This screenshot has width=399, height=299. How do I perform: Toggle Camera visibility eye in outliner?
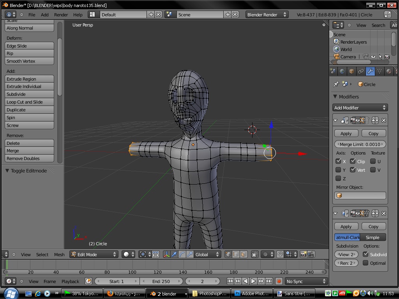pos(373,57)
